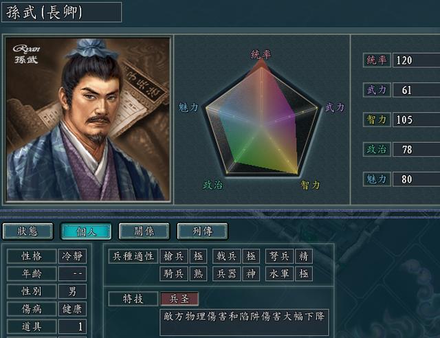Switch to the 狀態 tab
The image size is (440, 338).
tap(27, 232)
